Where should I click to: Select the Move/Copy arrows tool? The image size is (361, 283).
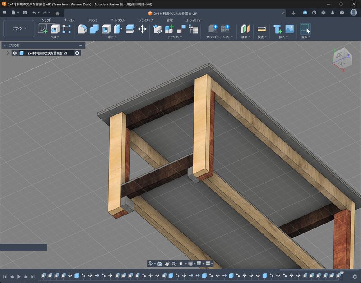coord(142,29)
